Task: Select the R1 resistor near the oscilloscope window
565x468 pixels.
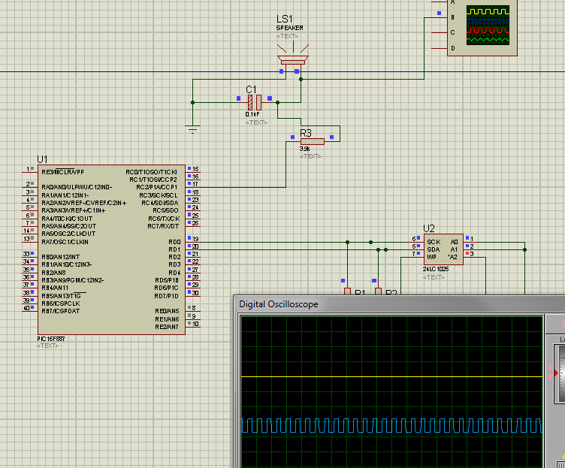Action: (x=347, y=291)
